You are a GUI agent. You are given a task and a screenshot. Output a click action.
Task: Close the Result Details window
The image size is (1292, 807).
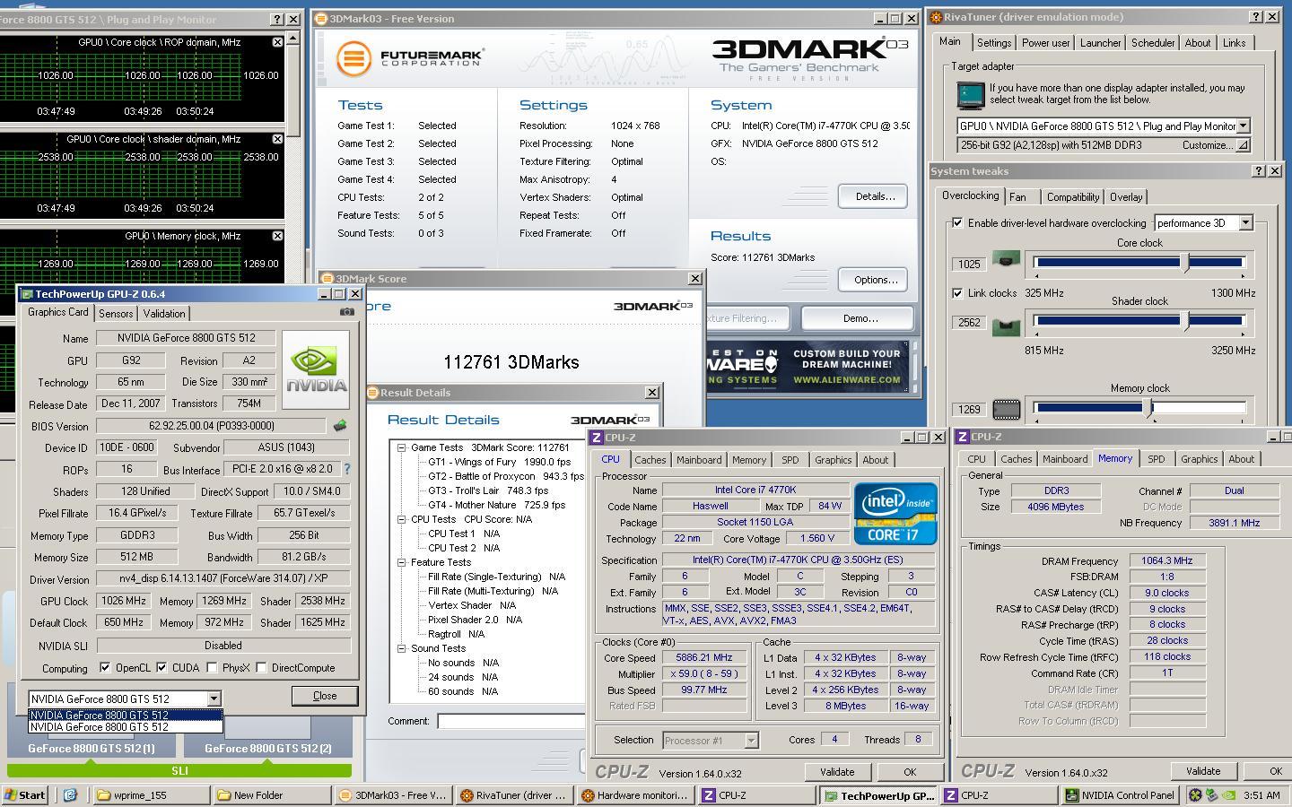click(651, 392)
